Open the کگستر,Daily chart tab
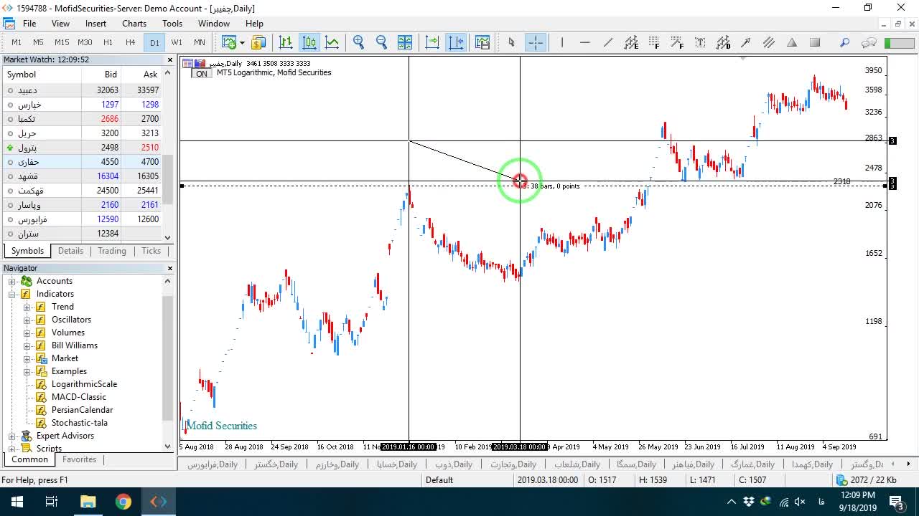919x516 pixels. pos(276,464)
